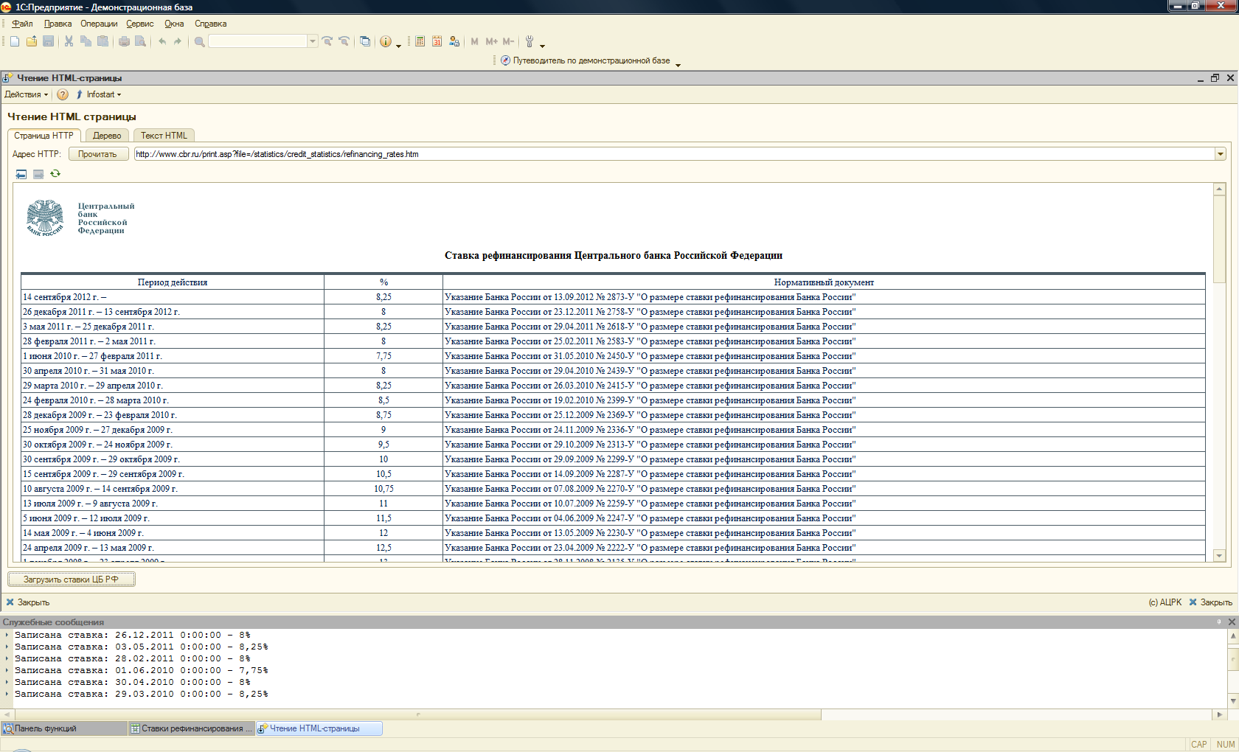Click the windows list toolbar icon
Screen dimensions: 1239x752
click(x=365, y=41)
